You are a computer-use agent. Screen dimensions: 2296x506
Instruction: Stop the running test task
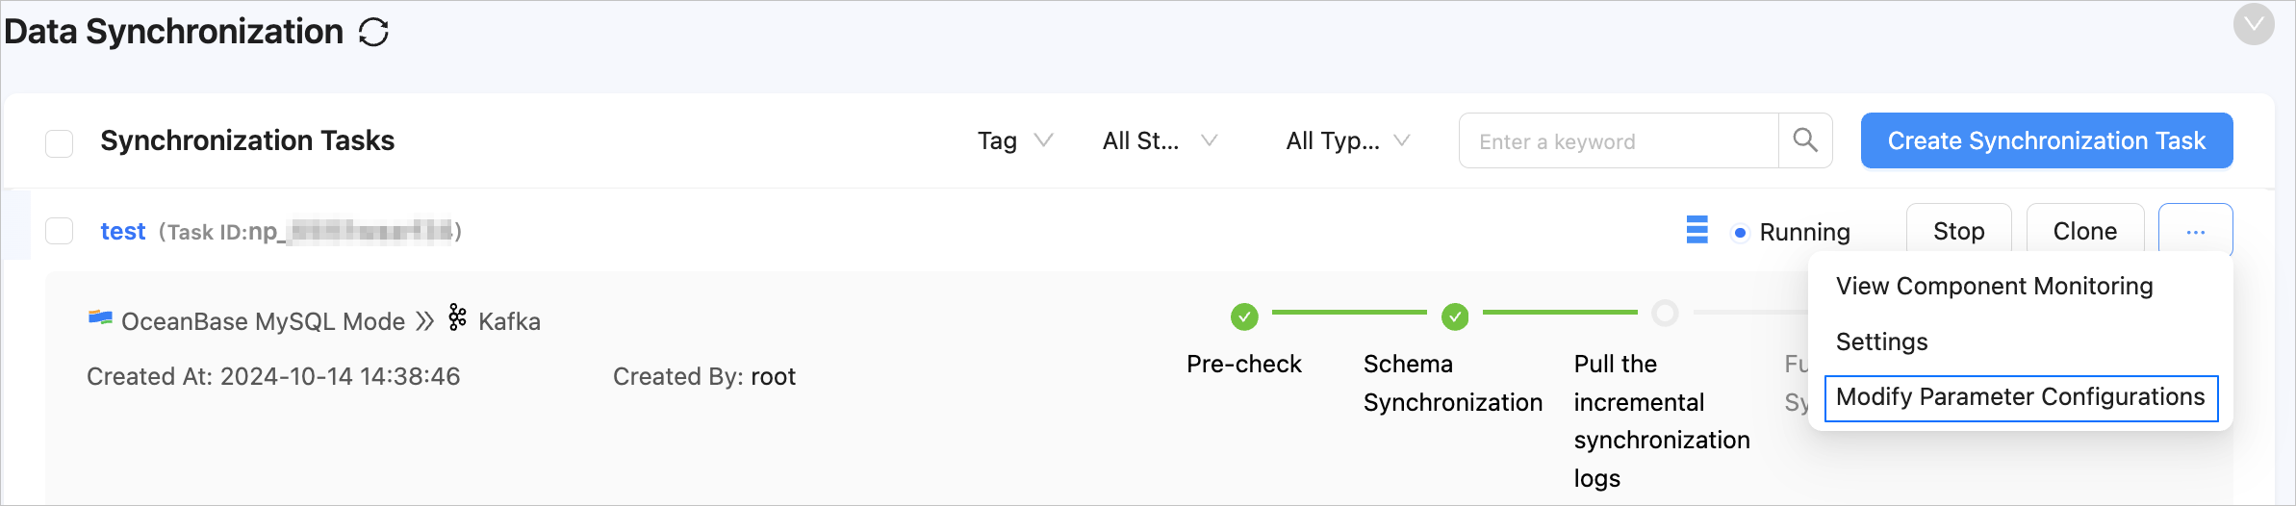pos(1958,231)
